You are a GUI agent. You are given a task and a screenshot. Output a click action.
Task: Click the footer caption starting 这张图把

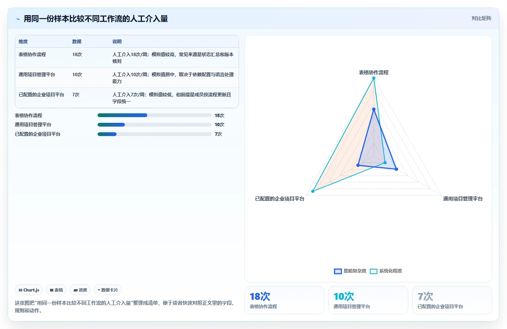[x=125, y=307]
